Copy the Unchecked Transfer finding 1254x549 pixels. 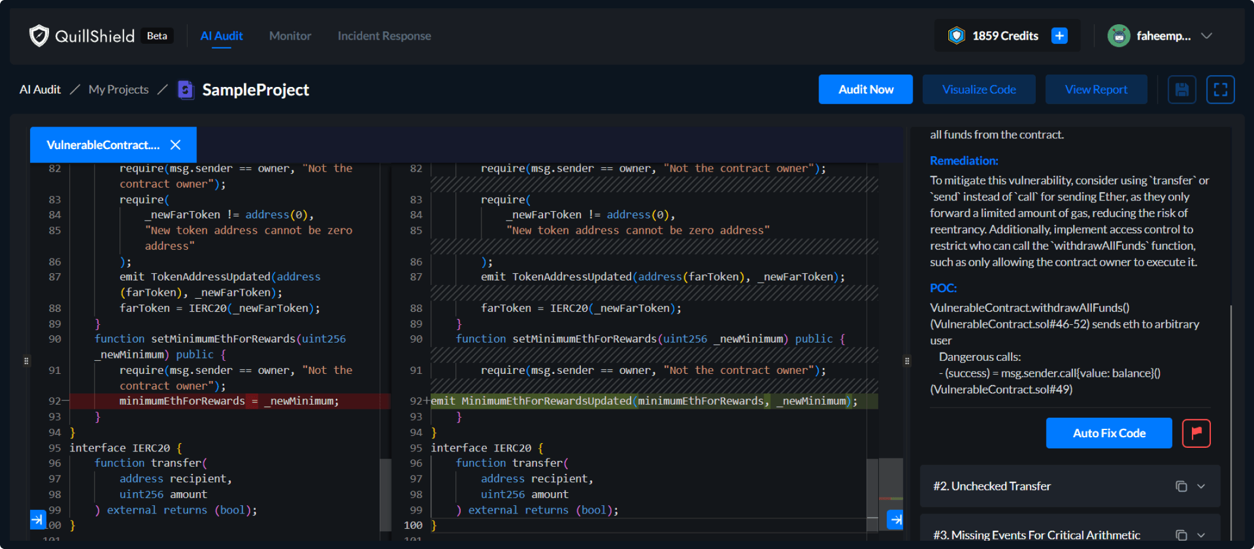click(1181, 486)
